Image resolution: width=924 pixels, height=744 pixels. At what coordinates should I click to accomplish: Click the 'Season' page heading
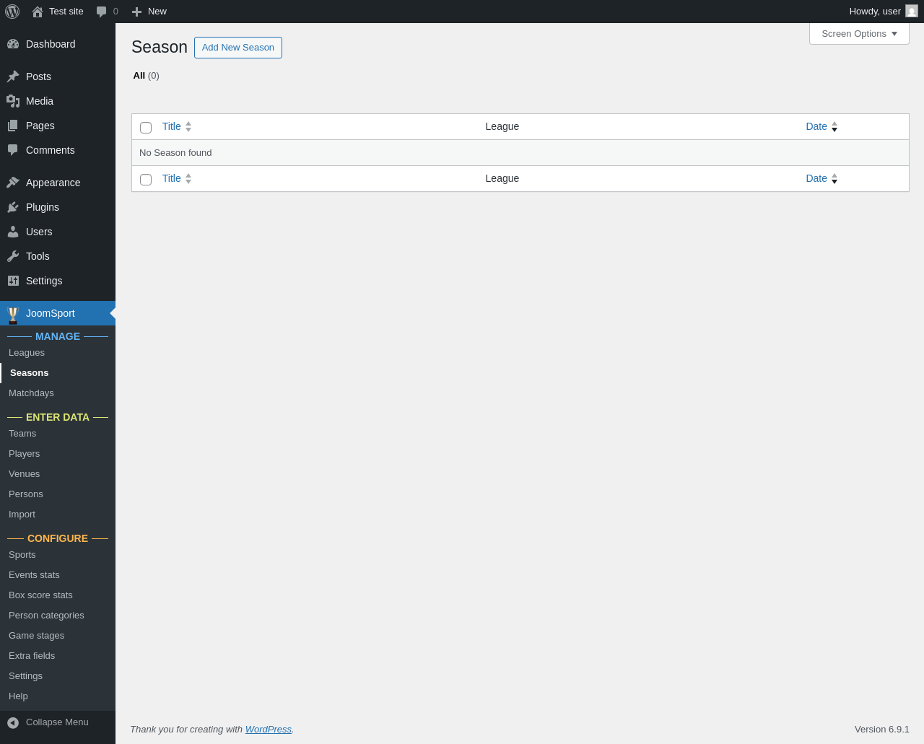click(x=160, y=48)
